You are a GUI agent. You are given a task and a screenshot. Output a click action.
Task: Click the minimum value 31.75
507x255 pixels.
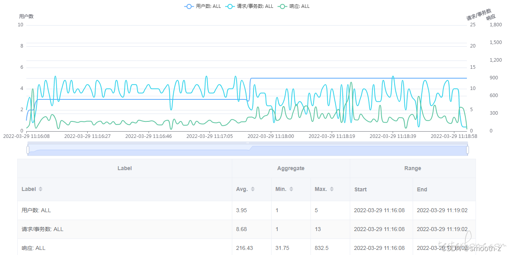tap(282, 248)
